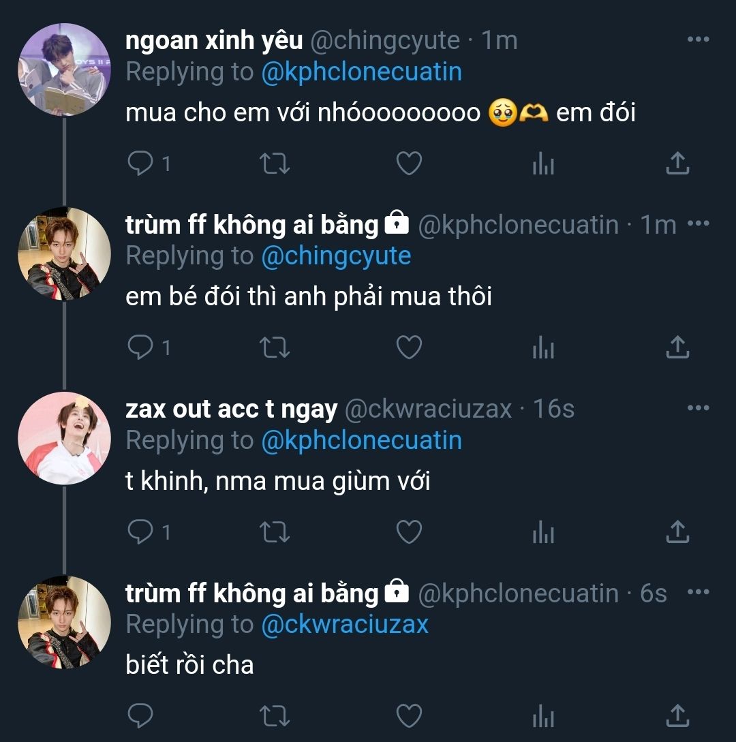Share the "biết rồi cha" tweet
Screen dimensions: 736x742
677,715
